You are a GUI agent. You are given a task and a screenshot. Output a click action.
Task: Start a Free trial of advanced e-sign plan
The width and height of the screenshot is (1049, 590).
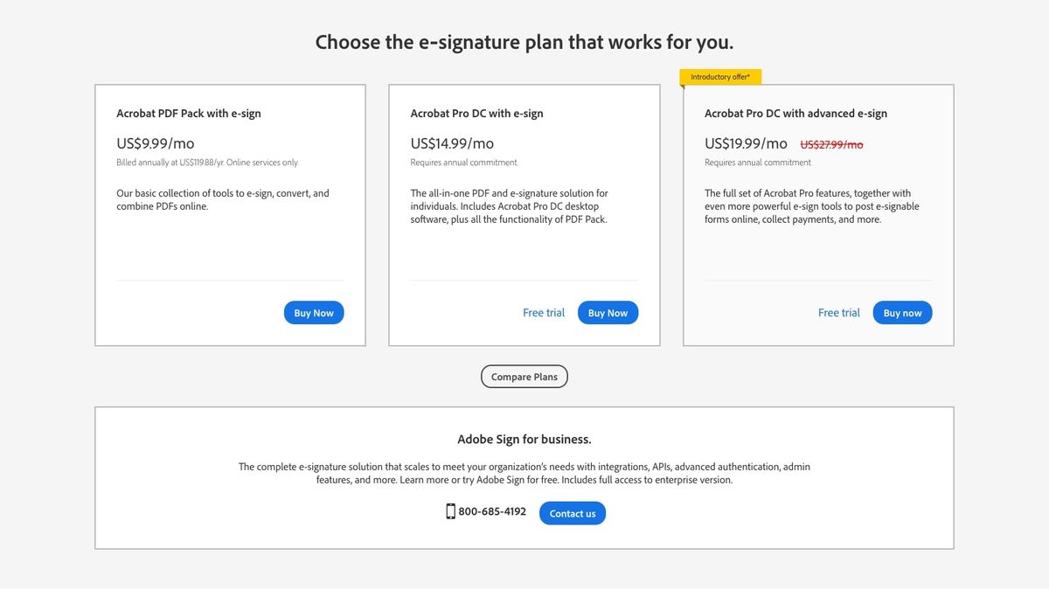click(838, 312)
